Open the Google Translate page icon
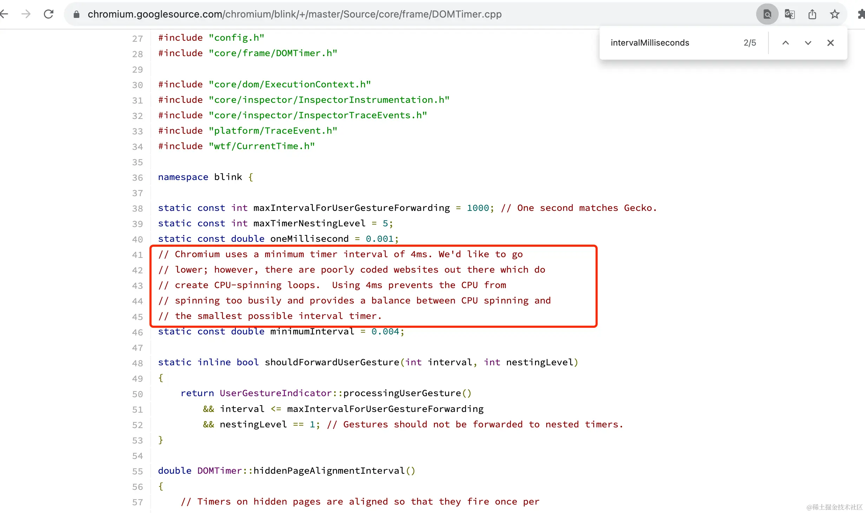 790,14
